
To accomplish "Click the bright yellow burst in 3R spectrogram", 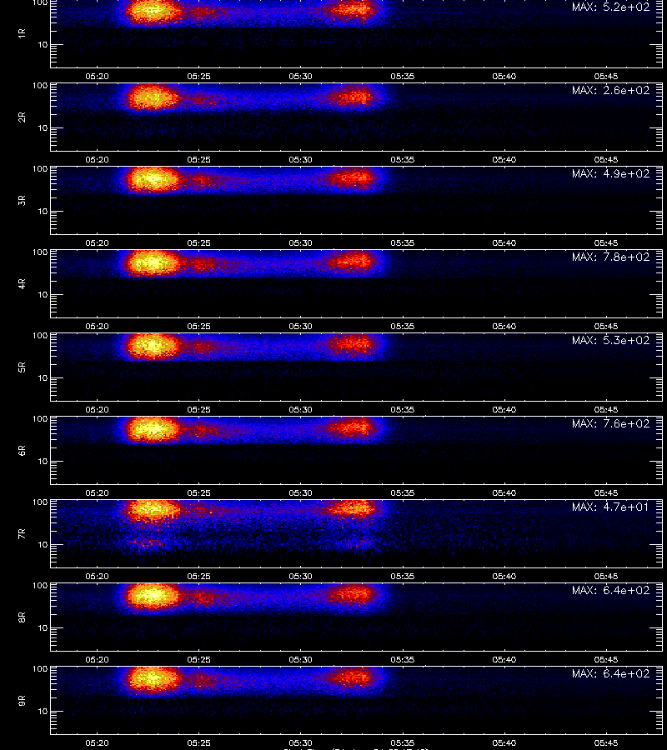I will 152,180.
